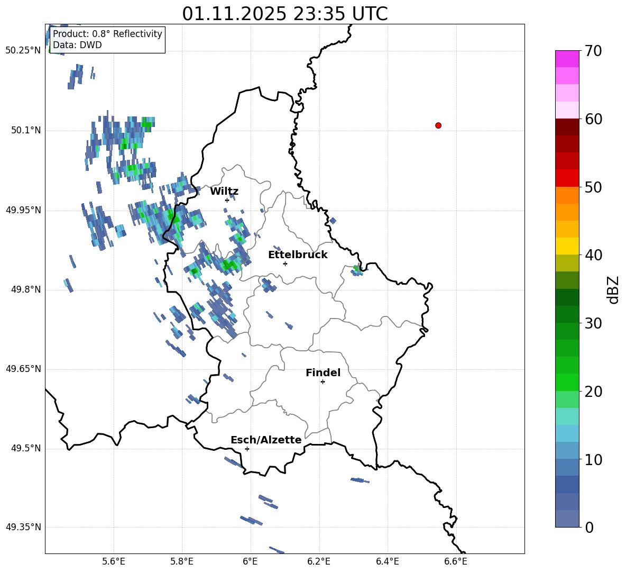Click the 49.65°N latitude label

click(x=23, y=368)
